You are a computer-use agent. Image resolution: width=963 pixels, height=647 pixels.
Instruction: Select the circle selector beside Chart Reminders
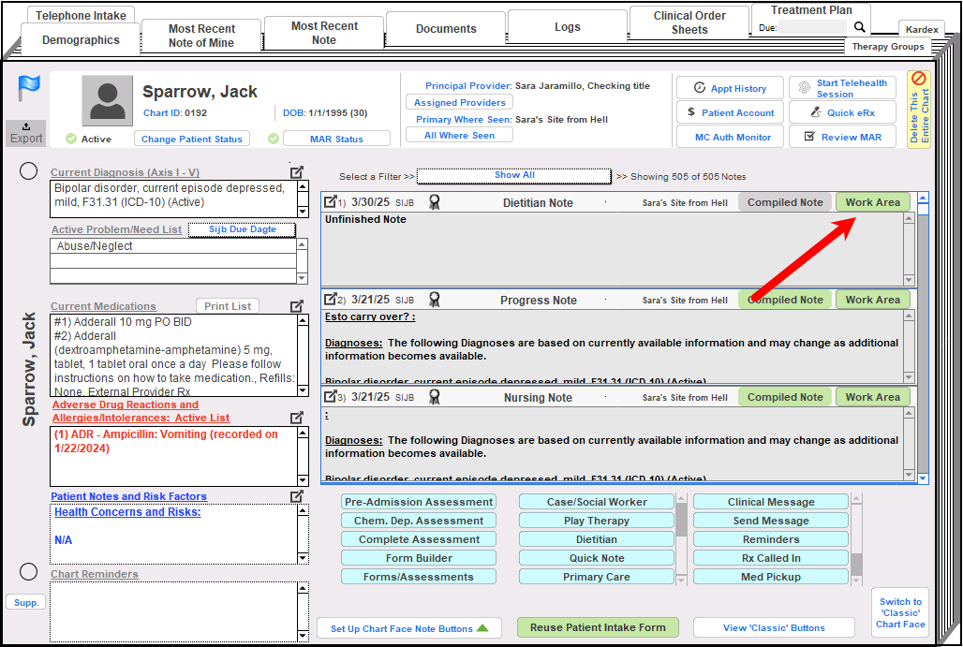(x=28, y=571)
